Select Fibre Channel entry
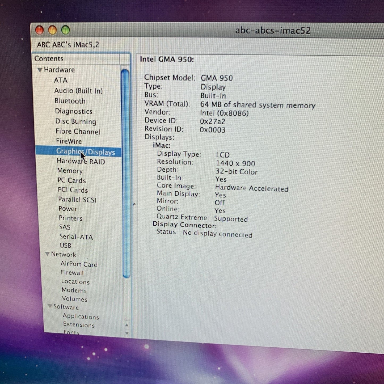384x384 pixels. pos(78,132)
